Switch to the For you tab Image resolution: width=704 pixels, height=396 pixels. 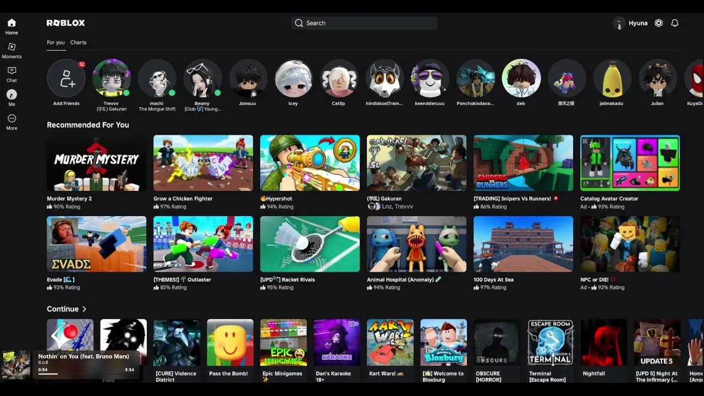coord(56,42)
